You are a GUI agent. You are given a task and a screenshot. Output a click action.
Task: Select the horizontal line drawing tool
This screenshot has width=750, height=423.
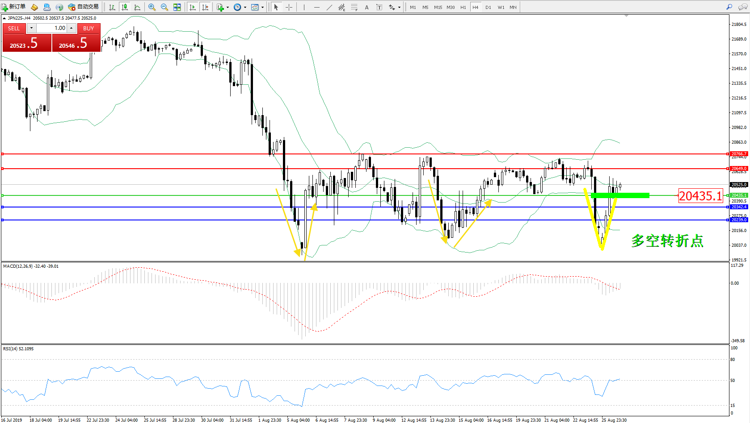coord(317,7)
